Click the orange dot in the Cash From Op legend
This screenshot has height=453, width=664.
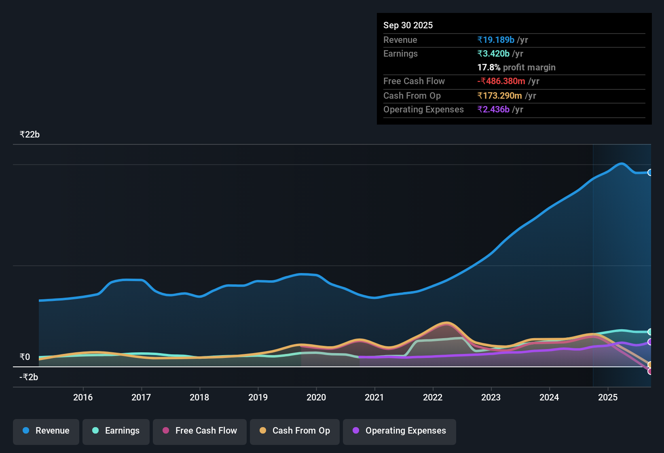[x=263, y=431]
